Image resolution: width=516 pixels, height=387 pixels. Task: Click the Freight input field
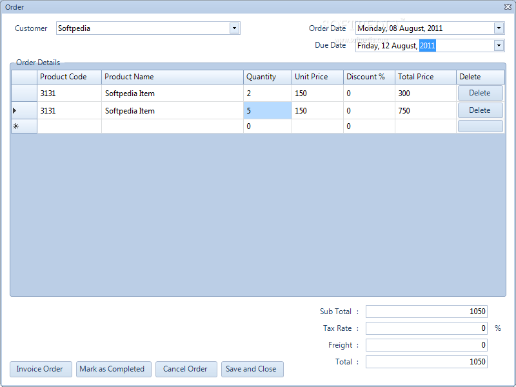point(426,345)
